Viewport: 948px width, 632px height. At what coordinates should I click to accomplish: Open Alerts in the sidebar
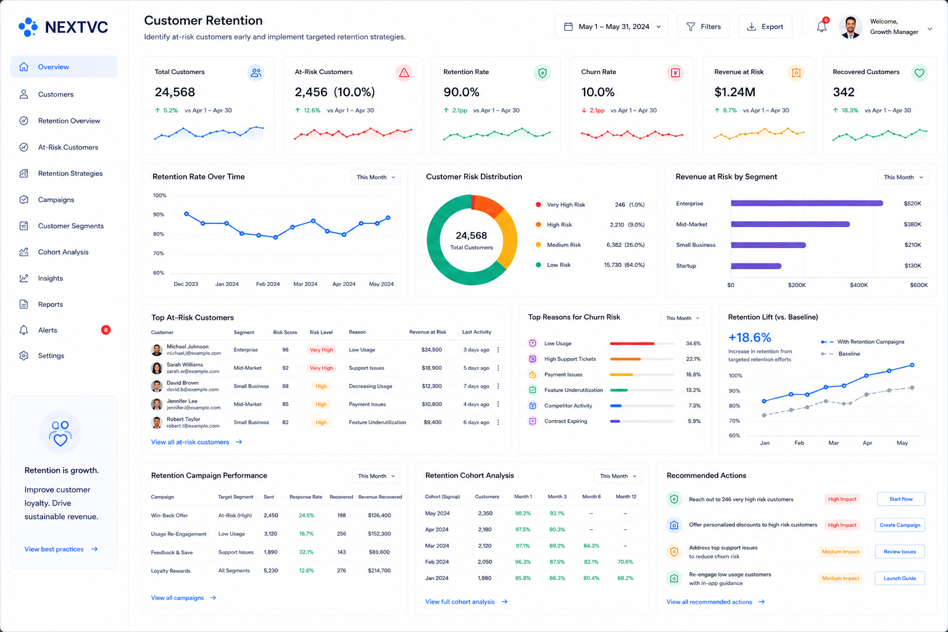coord(64,330)
